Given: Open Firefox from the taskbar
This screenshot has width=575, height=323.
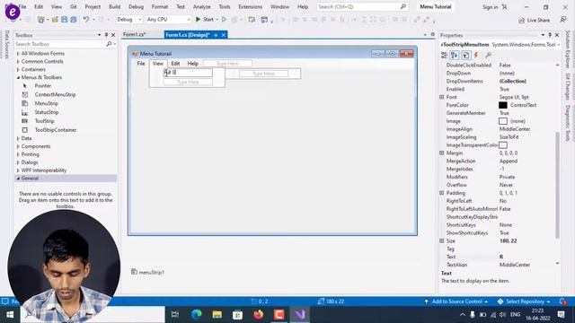Looking at the screenshot, I should tap(258, 315).
